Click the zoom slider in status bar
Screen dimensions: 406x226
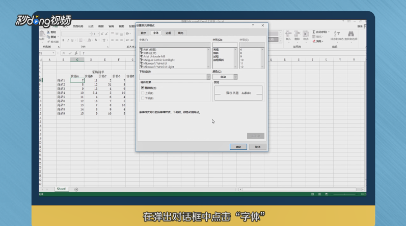tap(344, 194)
